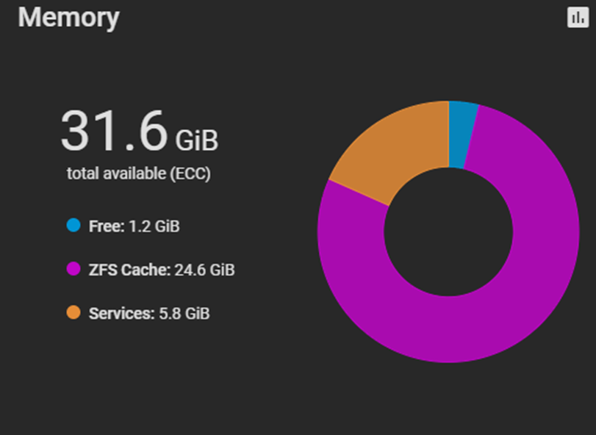
Task: Click the 31.6 GiB total value
Action: 140,131
